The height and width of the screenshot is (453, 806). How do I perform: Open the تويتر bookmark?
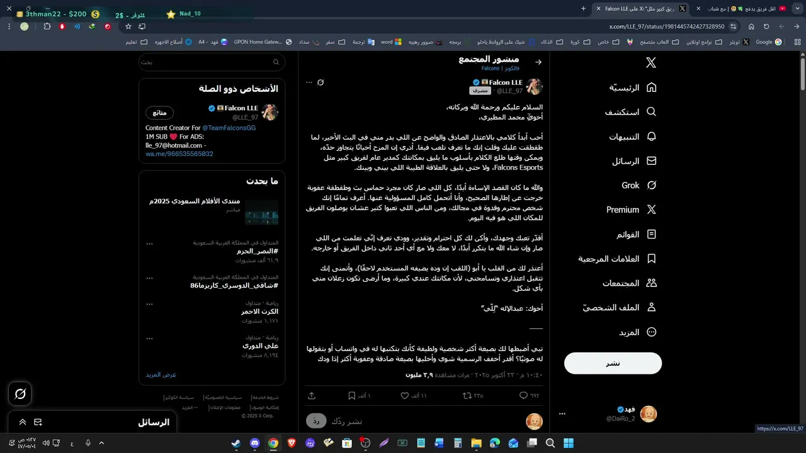740,42
